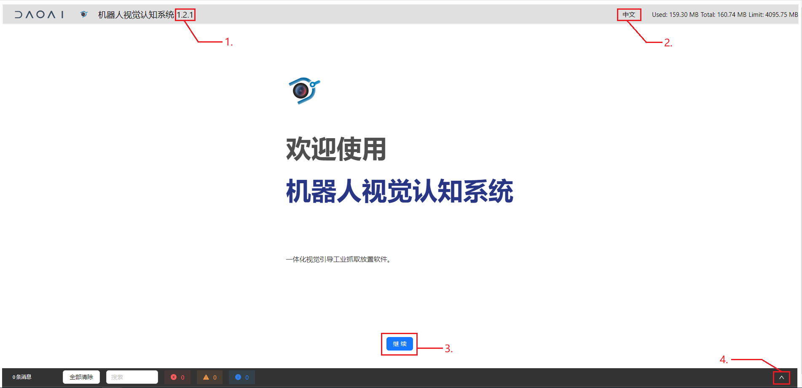Click the small camera-eye icon in header
The height and width of the screenshot is (388, 802).
(84, 14)
